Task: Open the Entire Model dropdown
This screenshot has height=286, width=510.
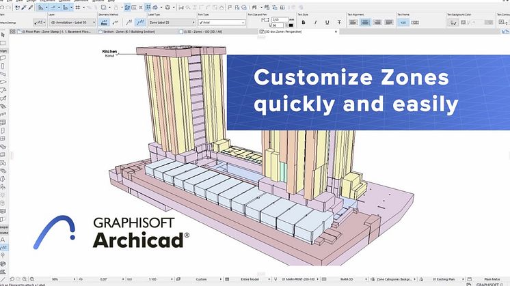Action: pyautogui.click(x=250, y=279)
